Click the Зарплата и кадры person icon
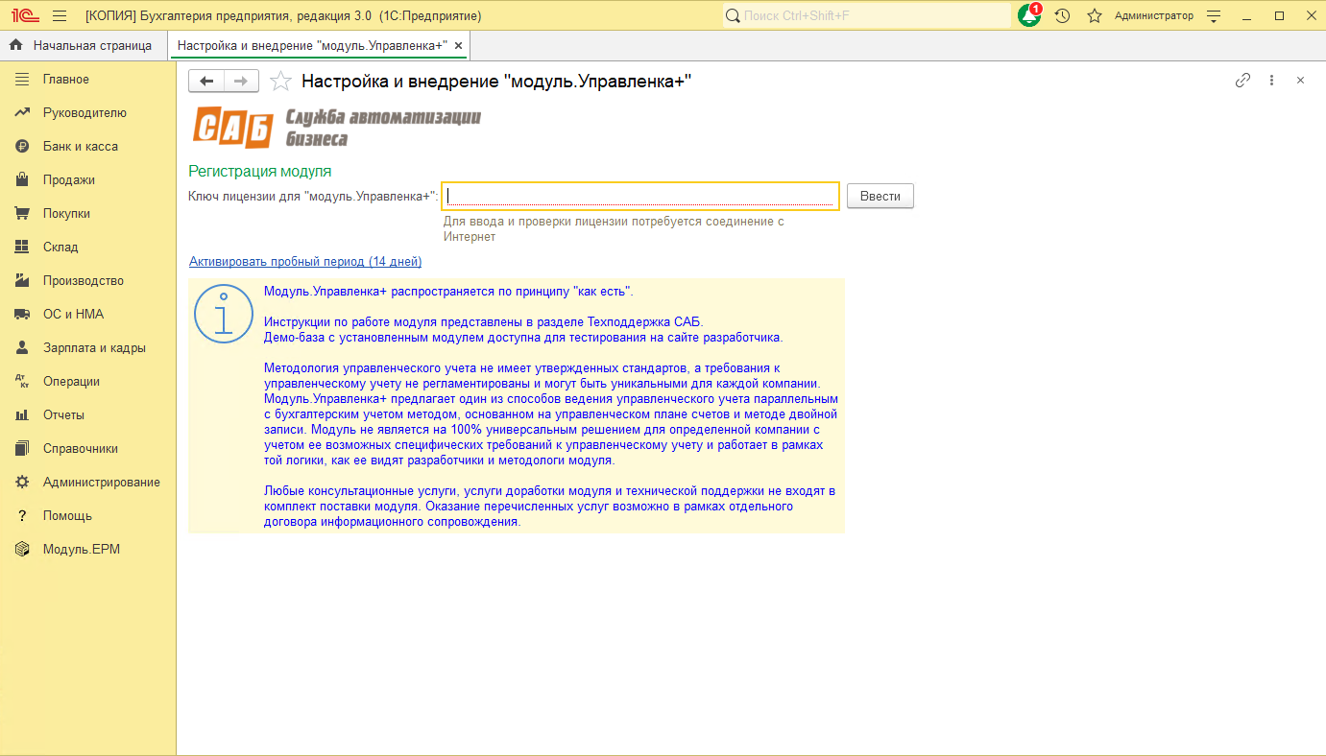 [x=22, y=348]
